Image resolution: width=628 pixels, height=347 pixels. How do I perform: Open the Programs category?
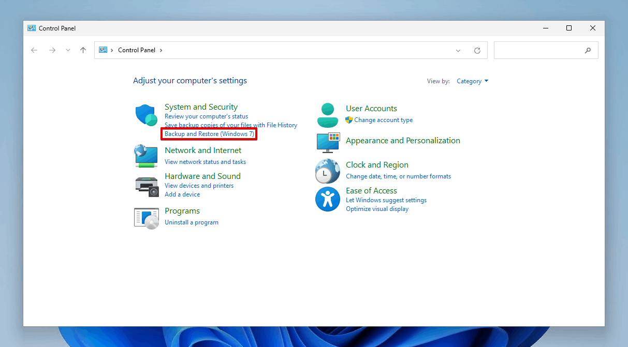coord(182,211)
